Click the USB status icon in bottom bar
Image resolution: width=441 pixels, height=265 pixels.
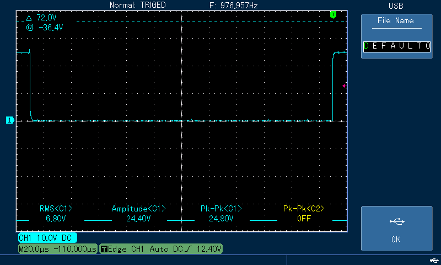434,261
